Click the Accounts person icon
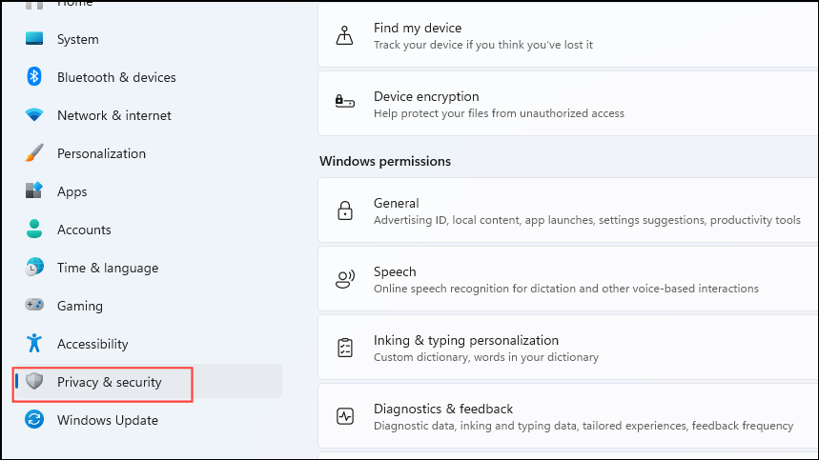Viewport: 819px width, 460px height. pyautogui.click(x=34, y=229)
